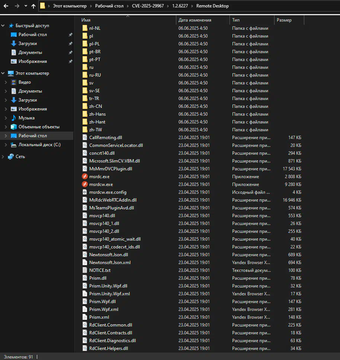
Task: Expand Музыка tree node
Action: coord(6,118)
